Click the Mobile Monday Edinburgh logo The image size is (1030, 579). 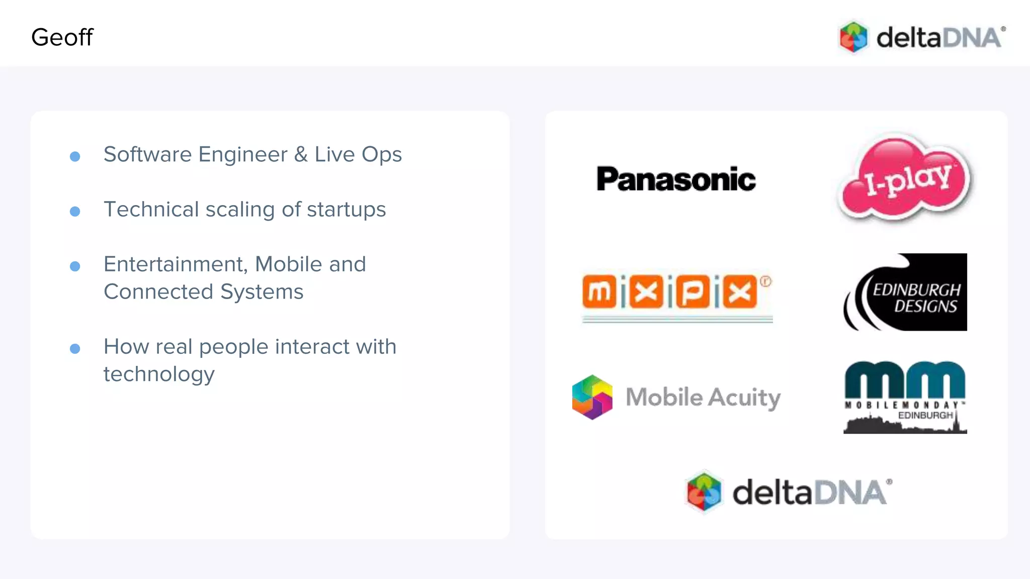(905, 397)
